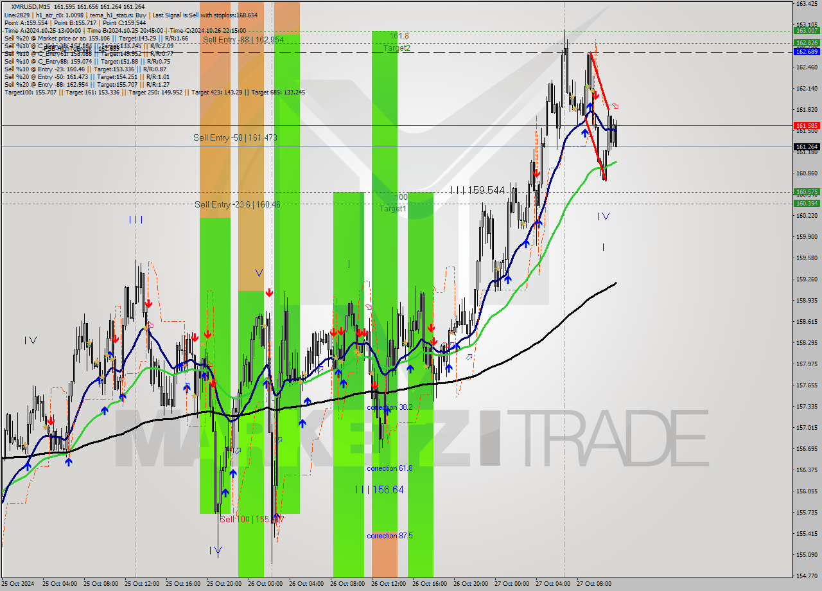The width and height of the screenshot is (822, 591).
Task: Click the black 161.264 current price tag
Action: coord(807,146)
